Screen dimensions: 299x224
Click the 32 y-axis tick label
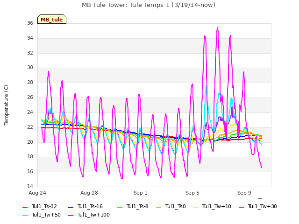[30, 53]
